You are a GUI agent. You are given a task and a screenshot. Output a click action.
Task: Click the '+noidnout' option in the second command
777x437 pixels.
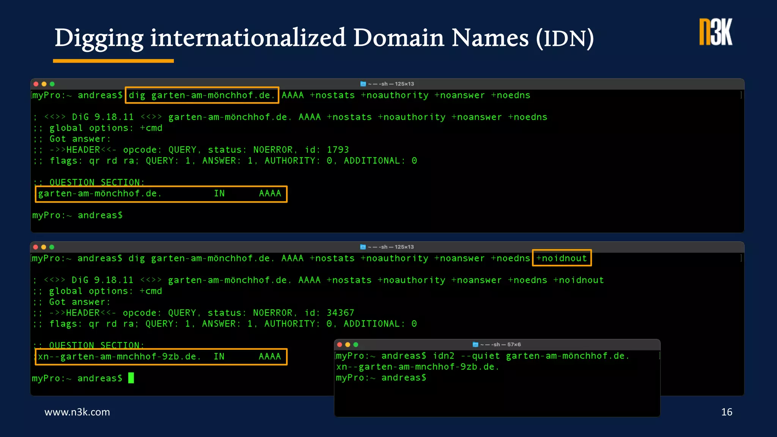tap(562, 258)
